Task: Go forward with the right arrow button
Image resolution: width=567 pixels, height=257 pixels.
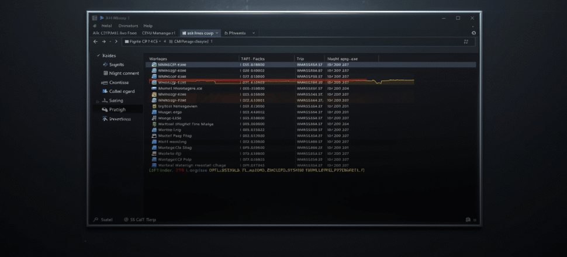Action: click(x=104, y=41)
